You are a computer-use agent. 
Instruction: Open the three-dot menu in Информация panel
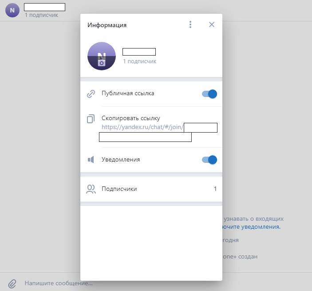(x=190, y=24)
